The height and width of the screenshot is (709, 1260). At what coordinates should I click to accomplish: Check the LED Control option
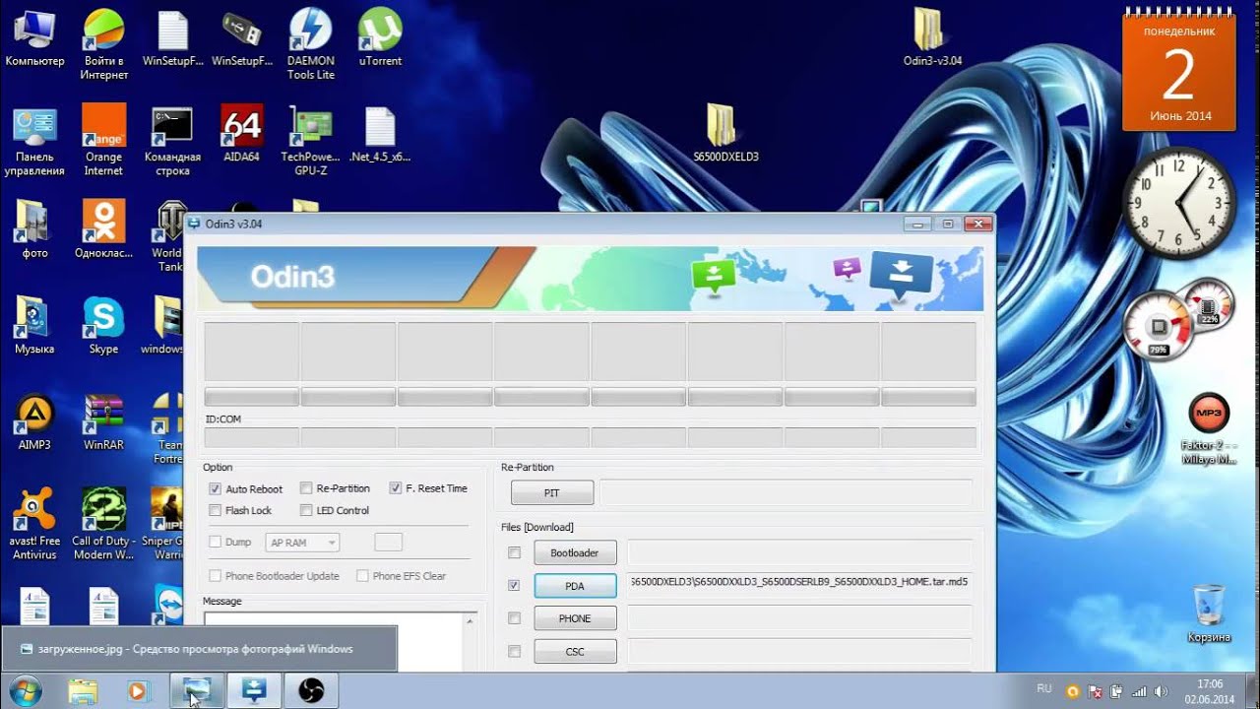click(x=306, y=510)
